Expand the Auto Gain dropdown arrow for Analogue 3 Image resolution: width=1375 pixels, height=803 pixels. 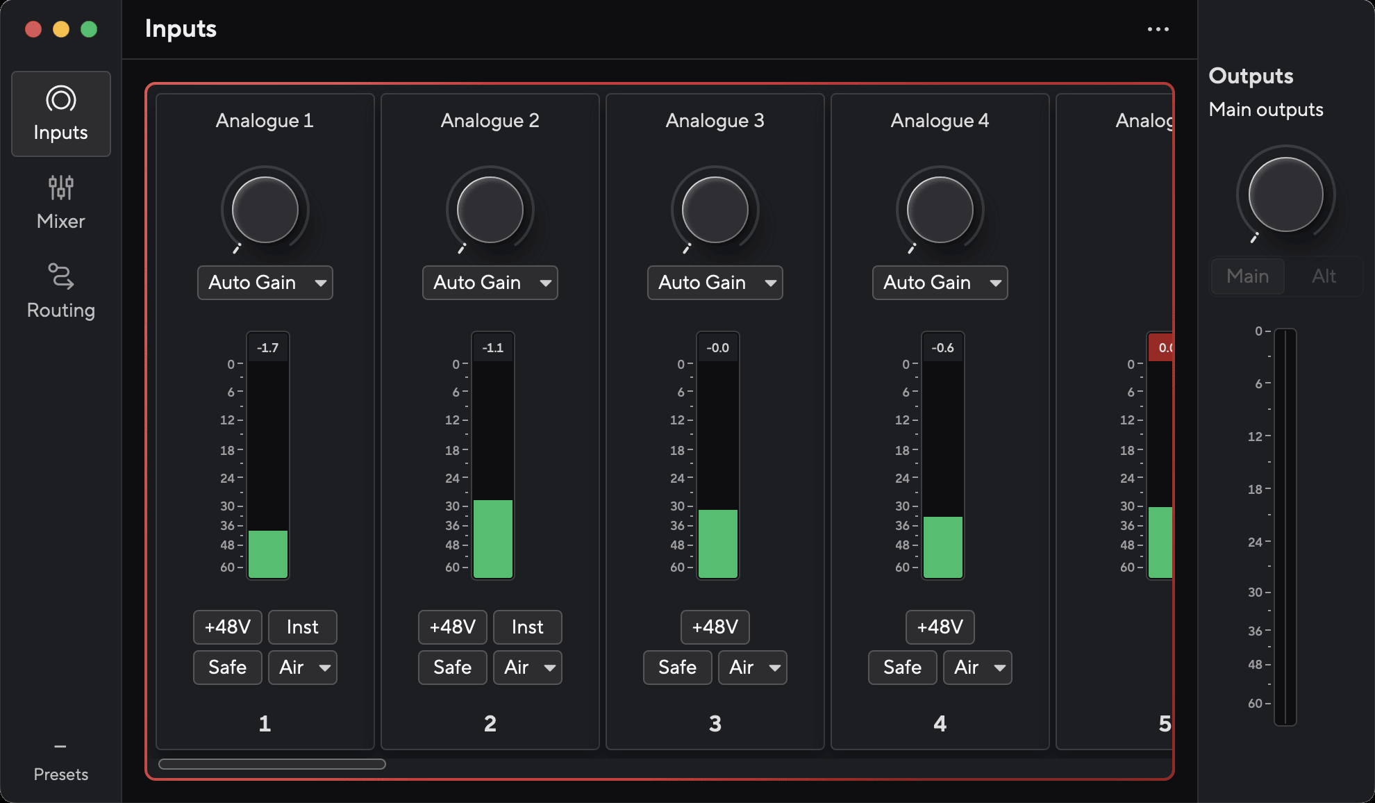770,283
